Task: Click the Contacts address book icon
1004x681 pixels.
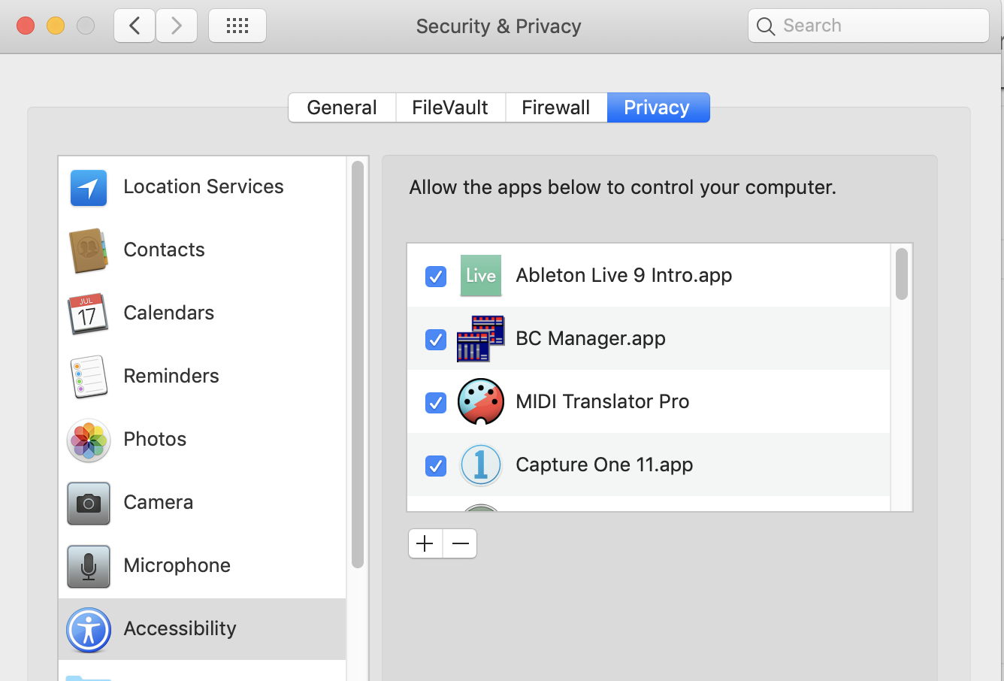Action: [89, 250]
